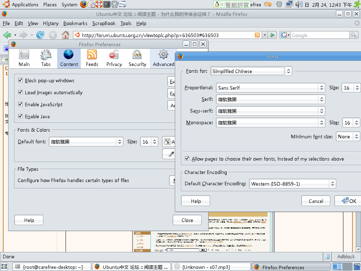Open the Monospace Size dropdown

[x=351, y=122]
